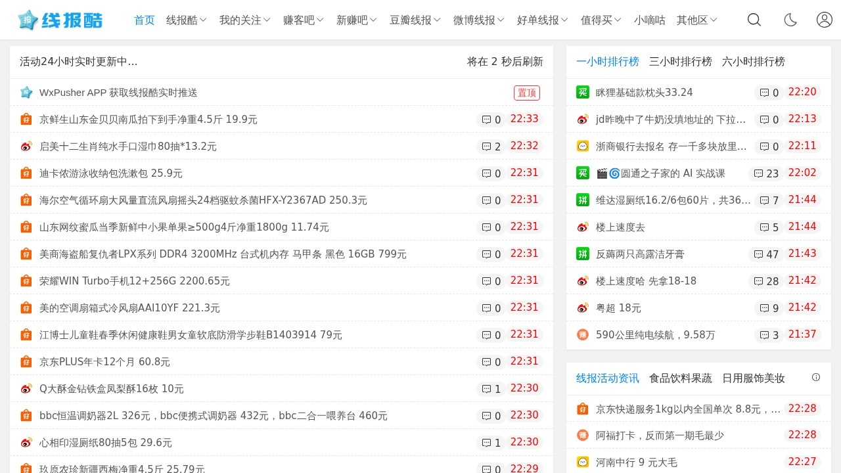Toggle dark mode with the moon icon
This screenshot has width=841, height=473.
(790, 20)
